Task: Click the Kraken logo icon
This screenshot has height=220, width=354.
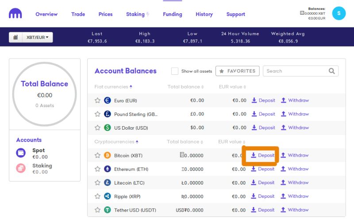Action: pos(15,13)
